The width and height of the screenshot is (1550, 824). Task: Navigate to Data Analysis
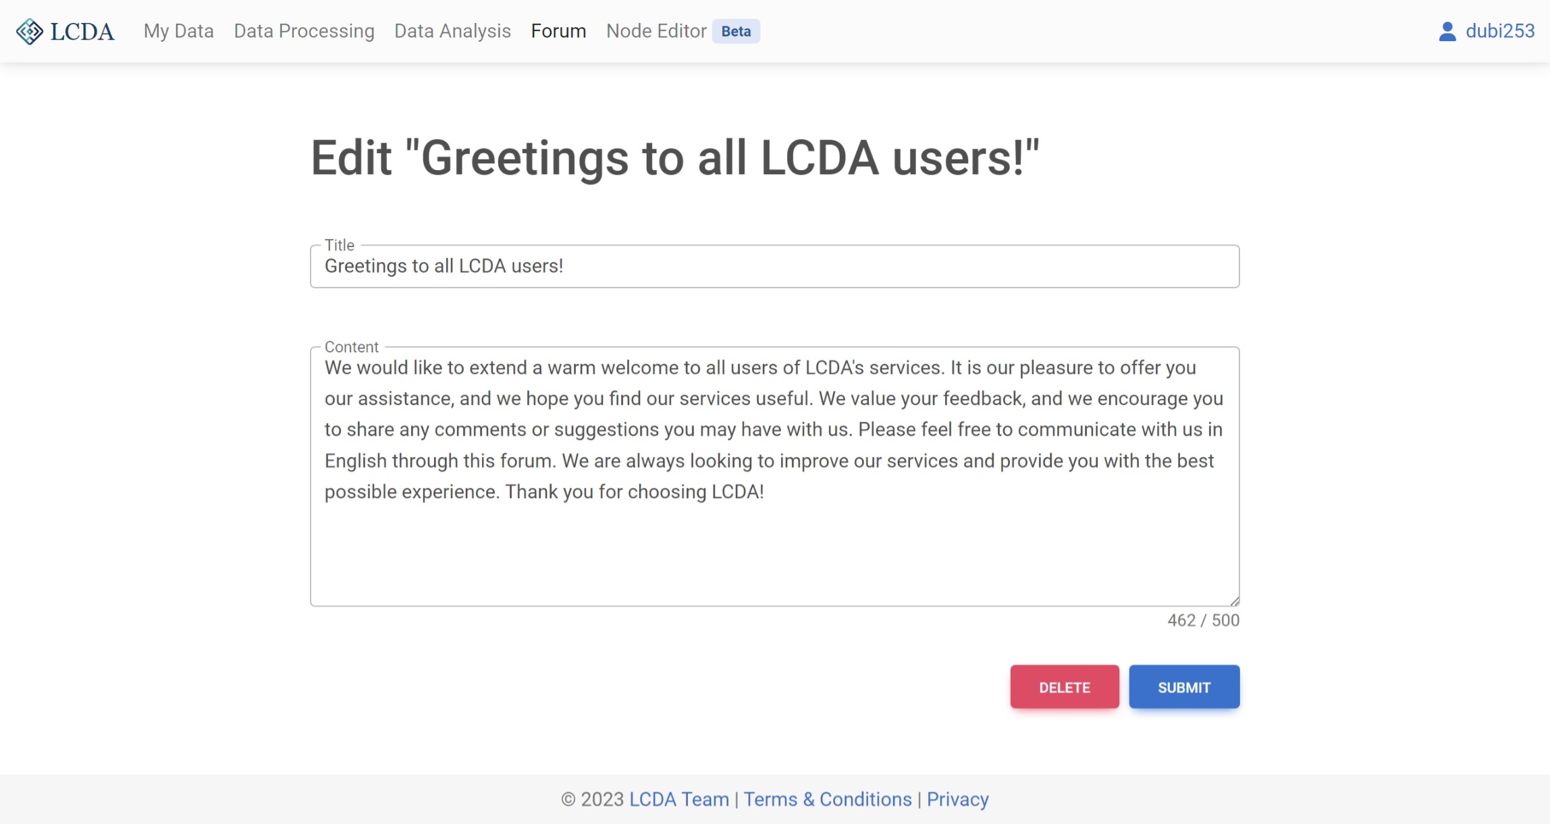[x=452, y=31]
